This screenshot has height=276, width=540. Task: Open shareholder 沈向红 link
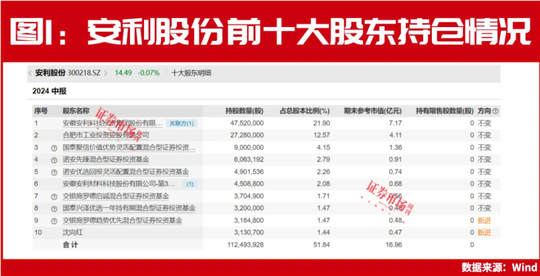(x=73, y=233)
